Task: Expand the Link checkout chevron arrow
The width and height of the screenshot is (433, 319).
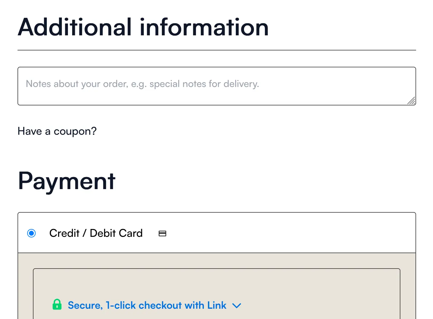Action: coord(237,306)
